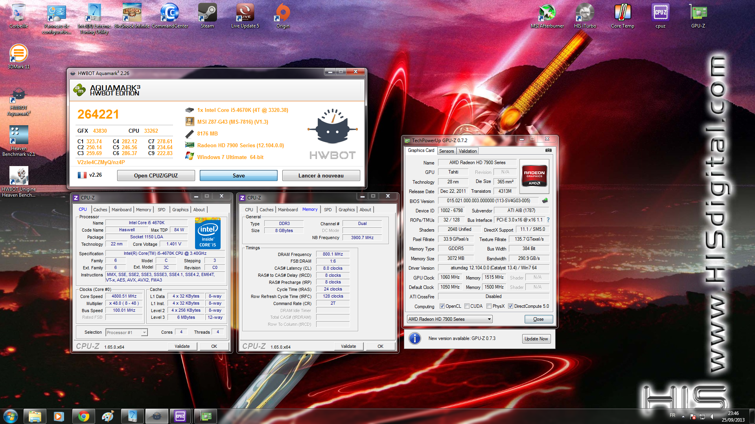This screenshot has height=424, width=755.
Task: Open SPD tab in right CPU-Z window
Action: pyautogui.click(x=328, y=210)
